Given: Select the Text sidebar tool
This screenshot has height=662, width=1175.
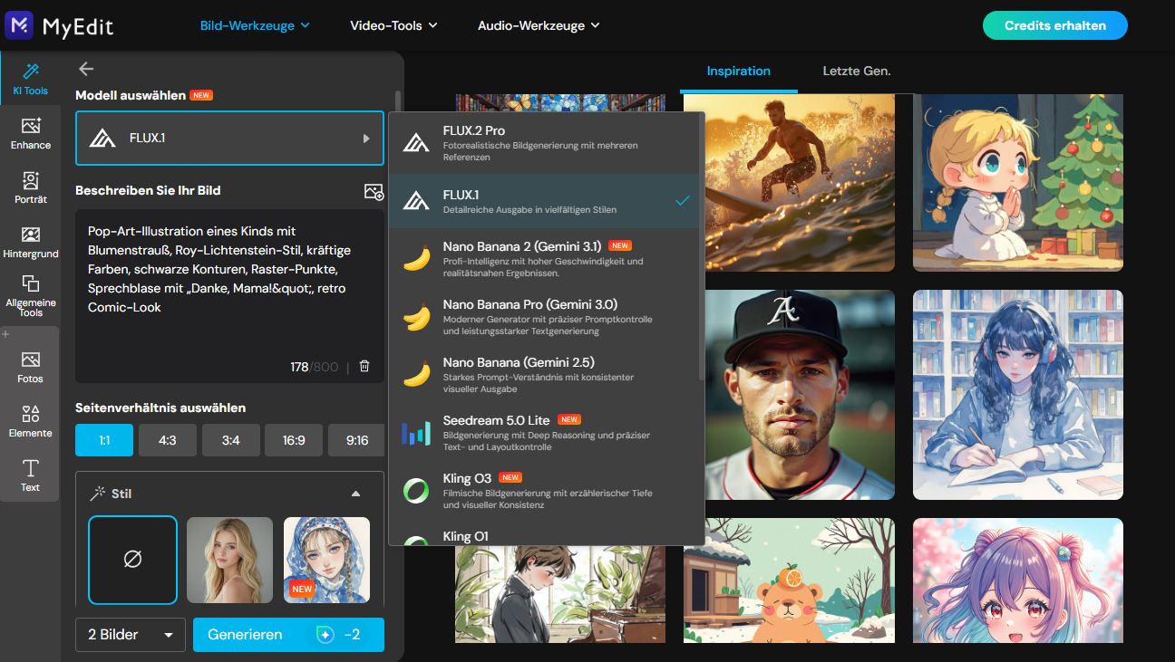Looking at the screenshot, I should pos(30,475).
